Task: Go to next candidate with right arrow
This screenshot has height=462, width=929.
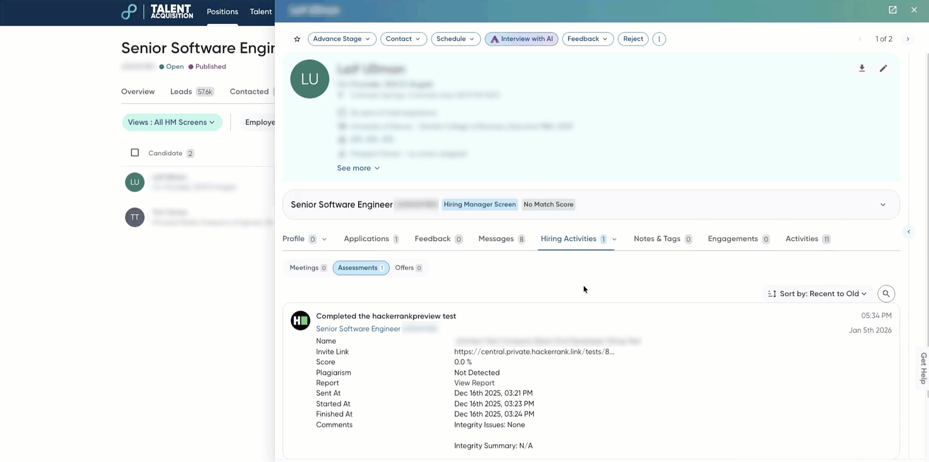Action: coord(908,39)
